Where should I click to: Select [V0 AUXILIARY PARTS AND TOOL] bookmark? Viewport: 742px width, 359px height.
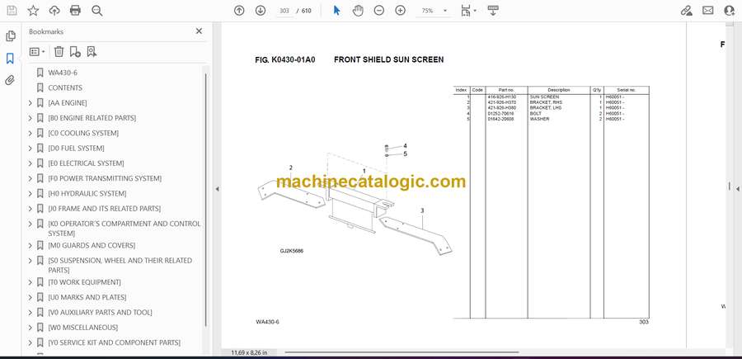100,313
